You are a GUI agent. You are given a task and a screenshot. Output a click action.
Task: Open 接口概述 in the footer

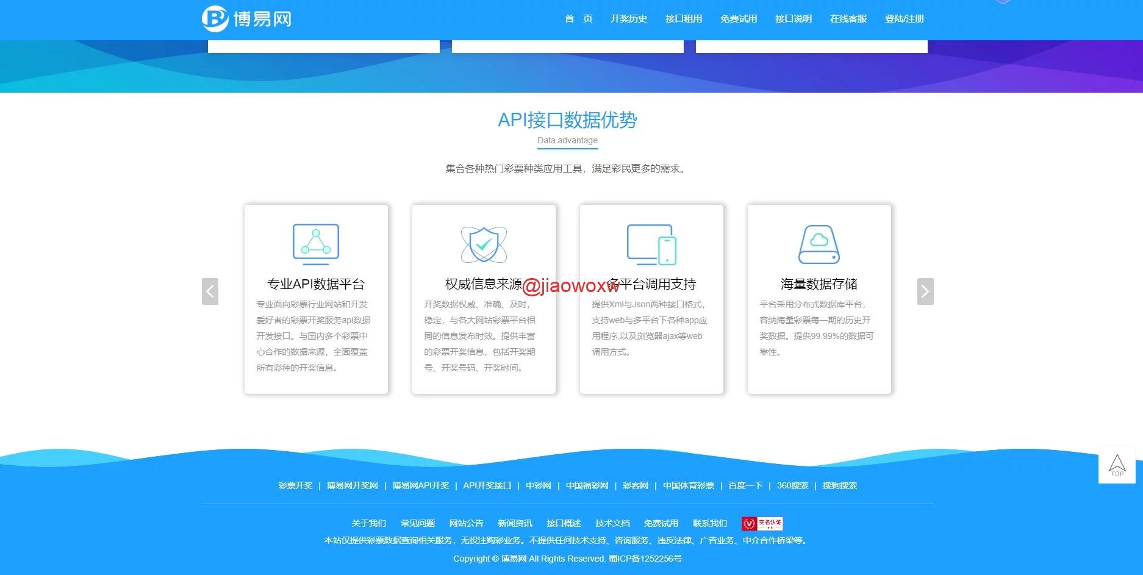coord(564,523)
